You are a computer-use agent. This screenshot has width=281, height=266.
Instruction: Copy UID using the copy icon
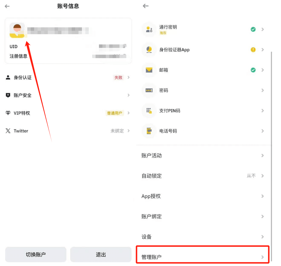click(125, 46)
